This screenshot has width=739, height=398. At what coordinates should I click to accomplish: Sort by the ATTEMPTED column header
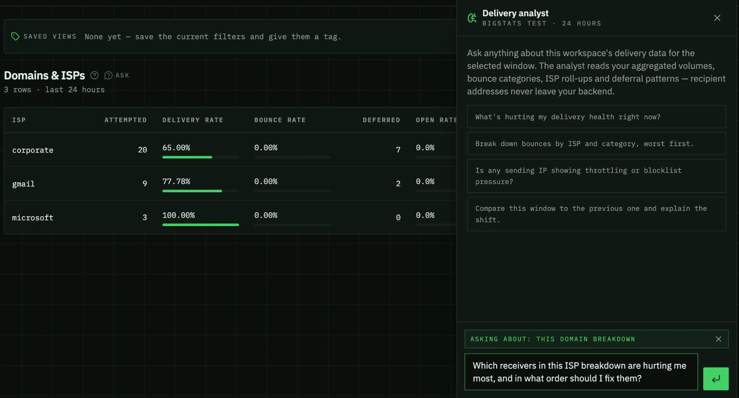pos(125,120)
